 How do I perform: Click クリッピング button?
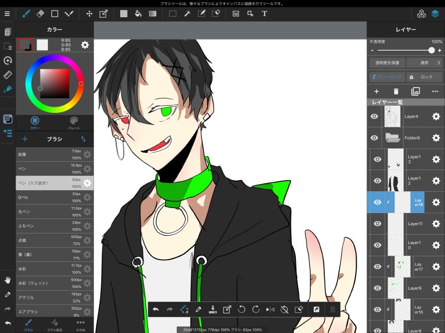coord(387,77)
